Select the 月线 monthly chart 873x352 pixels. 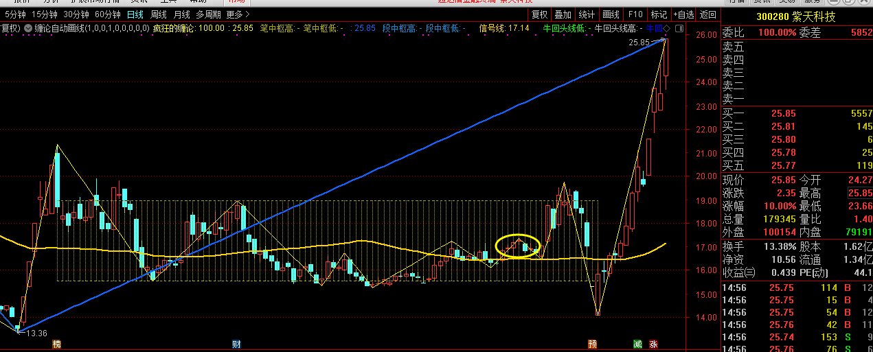(x=181, y=14)
